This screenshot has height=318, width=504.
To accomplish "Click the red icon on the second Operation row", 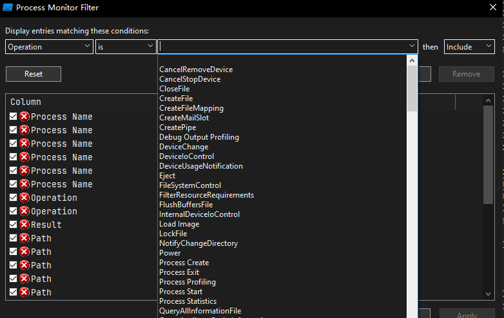I will tap(24, 211).
